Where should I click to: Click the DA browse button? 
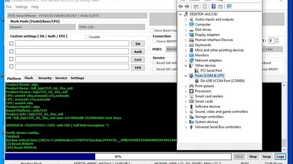tap(138, 44)
